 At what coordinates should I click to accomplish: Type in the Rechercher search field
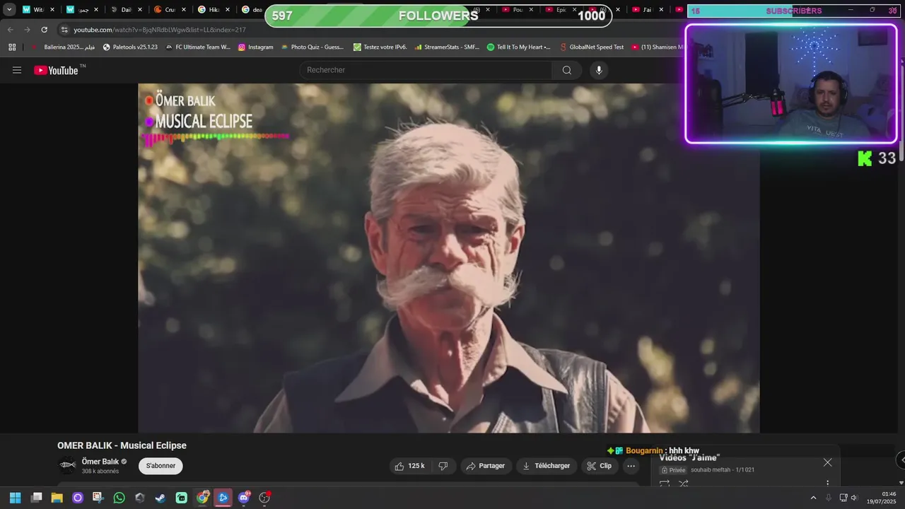click(x=426, y=70)
